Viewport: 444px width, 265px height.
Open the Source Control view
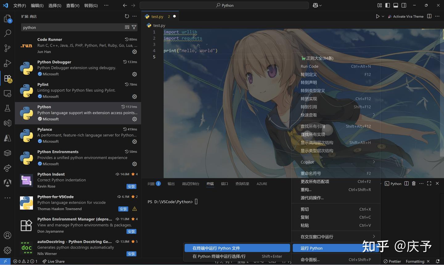point(7,48)
